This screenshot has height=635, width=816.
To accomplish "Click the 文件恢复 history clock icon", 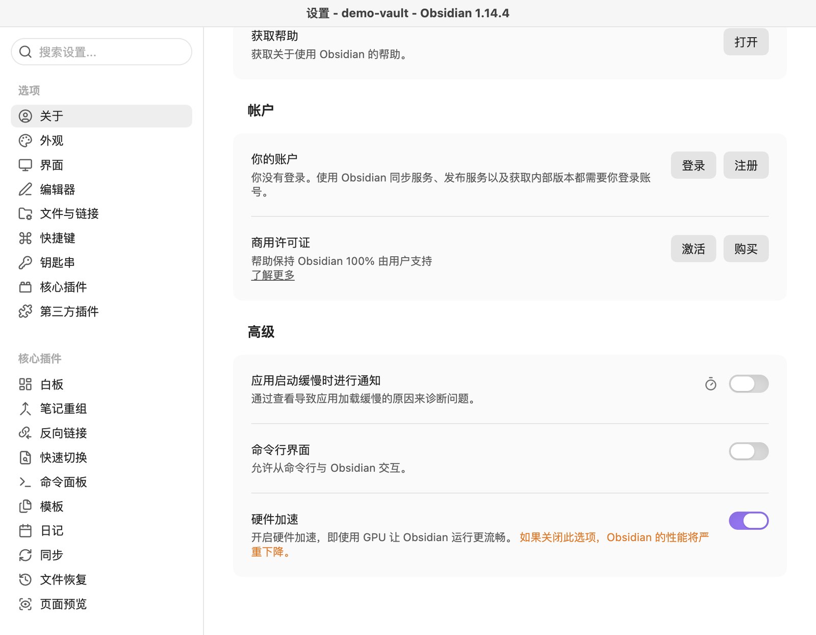I will pyautogui.click(x=25, y=579).
